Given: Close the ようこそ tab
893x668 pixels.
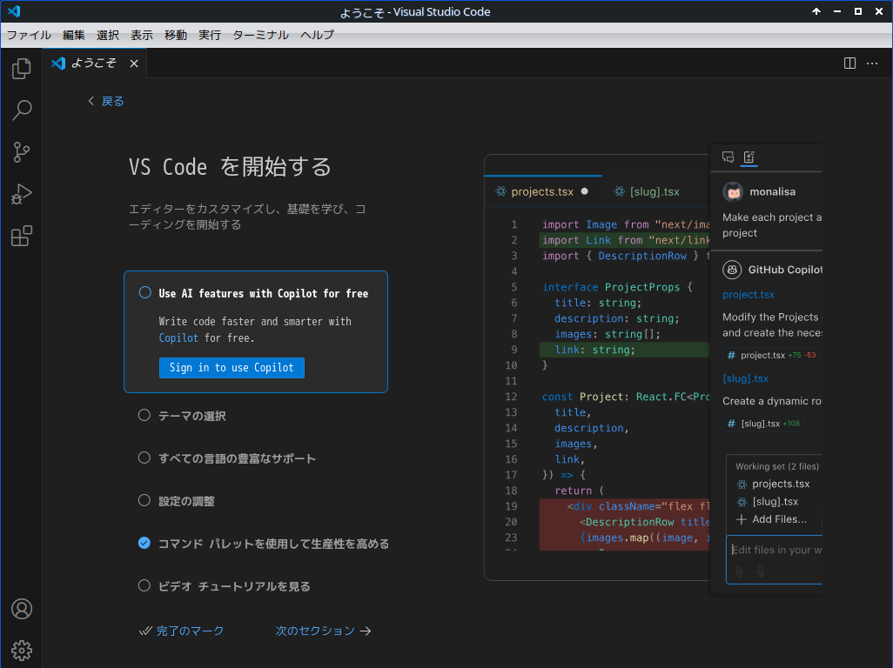Looking at the screenshot, I should [134, 63].
